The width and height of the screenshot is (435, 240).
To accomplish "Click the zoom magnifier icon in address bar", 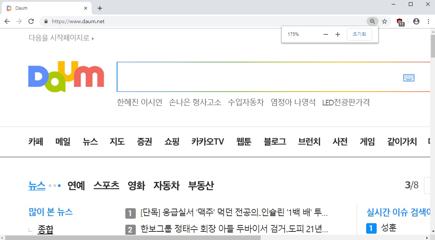I will tap(372, 21).
